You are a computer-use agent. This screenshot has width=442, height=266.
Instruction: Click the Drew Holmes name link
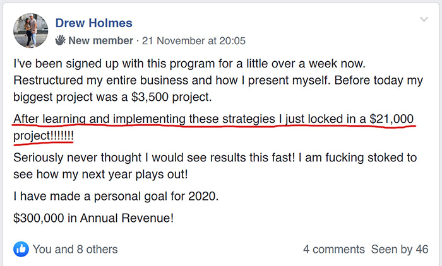click(93, 23)
